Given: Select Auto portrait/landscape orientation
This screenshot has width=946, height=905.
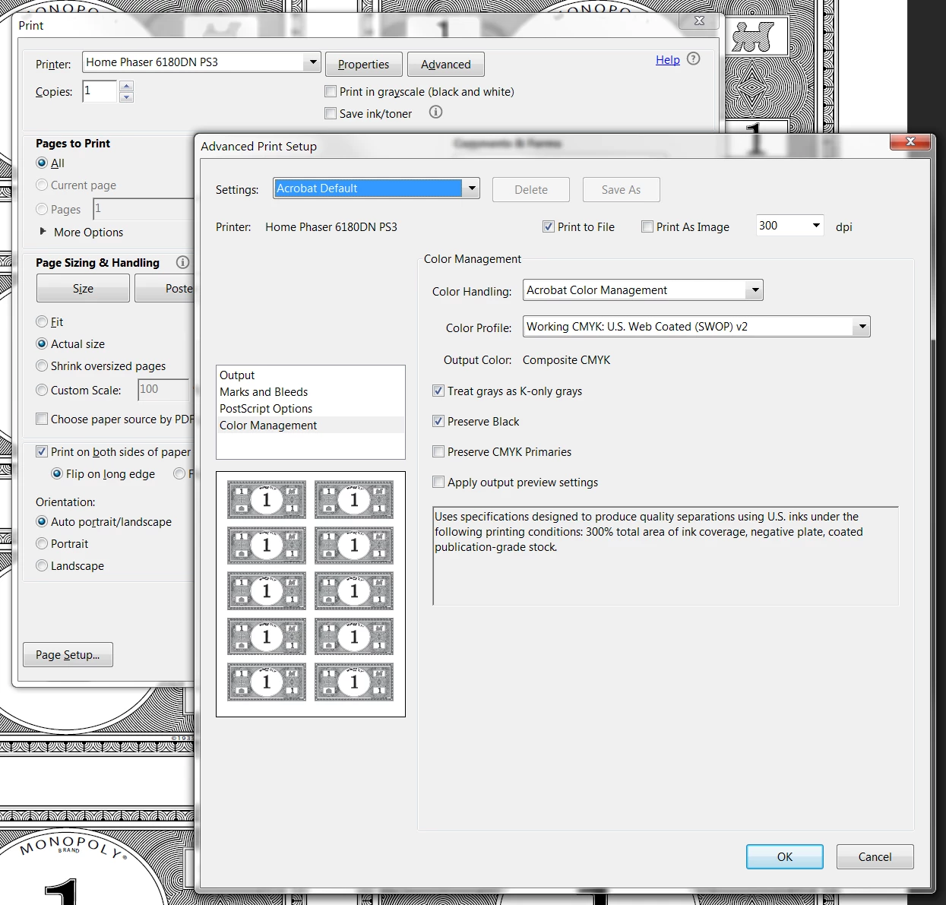Looking at the screenshot, I should [x=42, y=521].
